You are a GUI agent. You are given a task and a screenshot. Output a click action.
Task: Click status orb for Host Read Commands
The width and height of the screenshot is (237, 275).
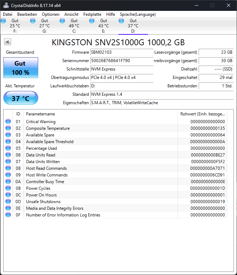(8, 168)
